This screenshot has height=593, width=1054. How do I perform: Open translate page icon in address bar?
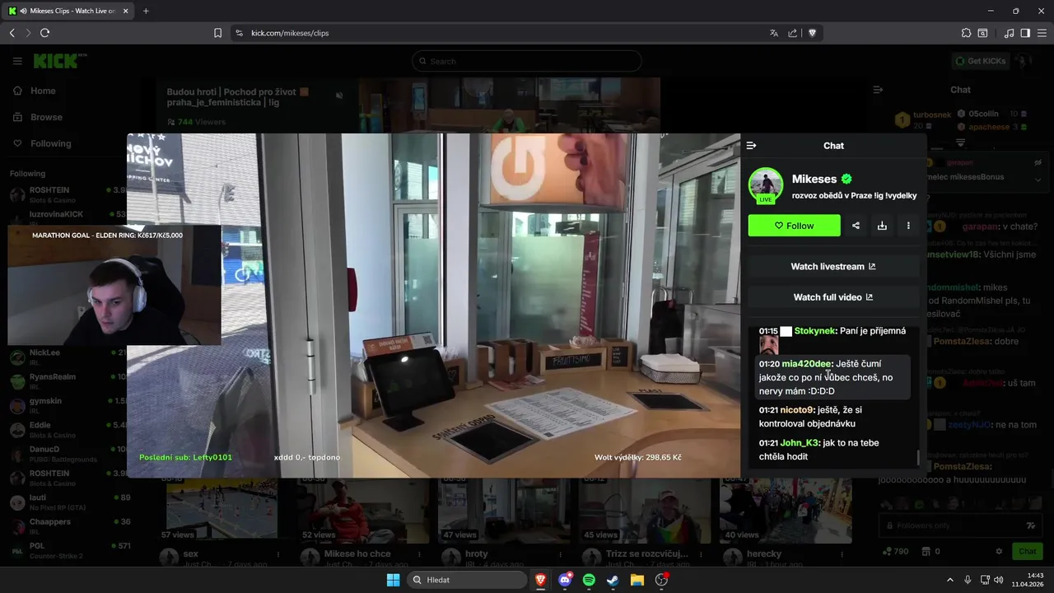(x=773, y=33)
